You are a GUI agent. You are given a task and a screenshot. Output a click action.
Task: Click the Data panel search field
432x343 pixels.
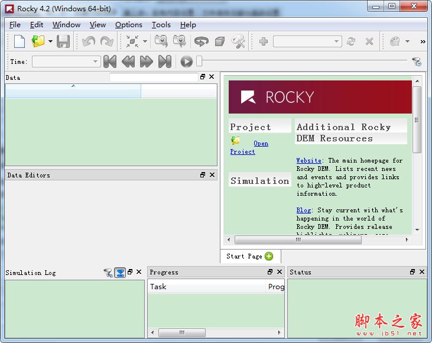(x=154, y=77)
